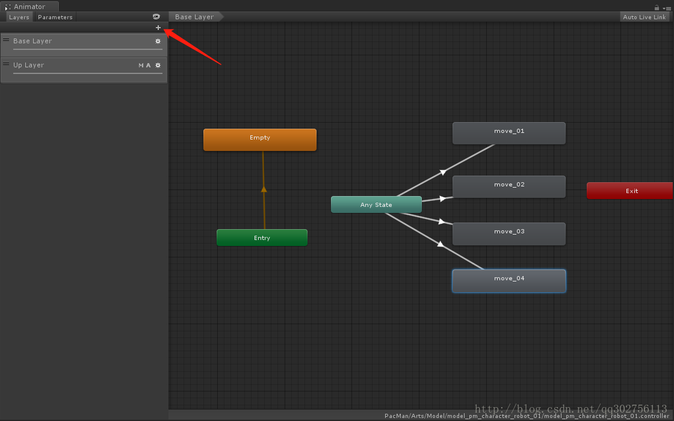
Task: Select transition arrow to move_03
Action: coord(442,221)
